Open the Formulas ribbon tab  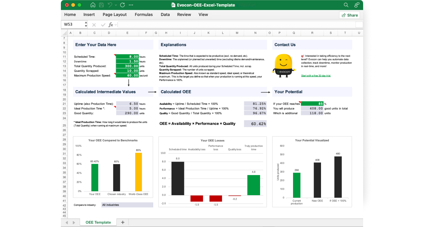coord(144,14)
